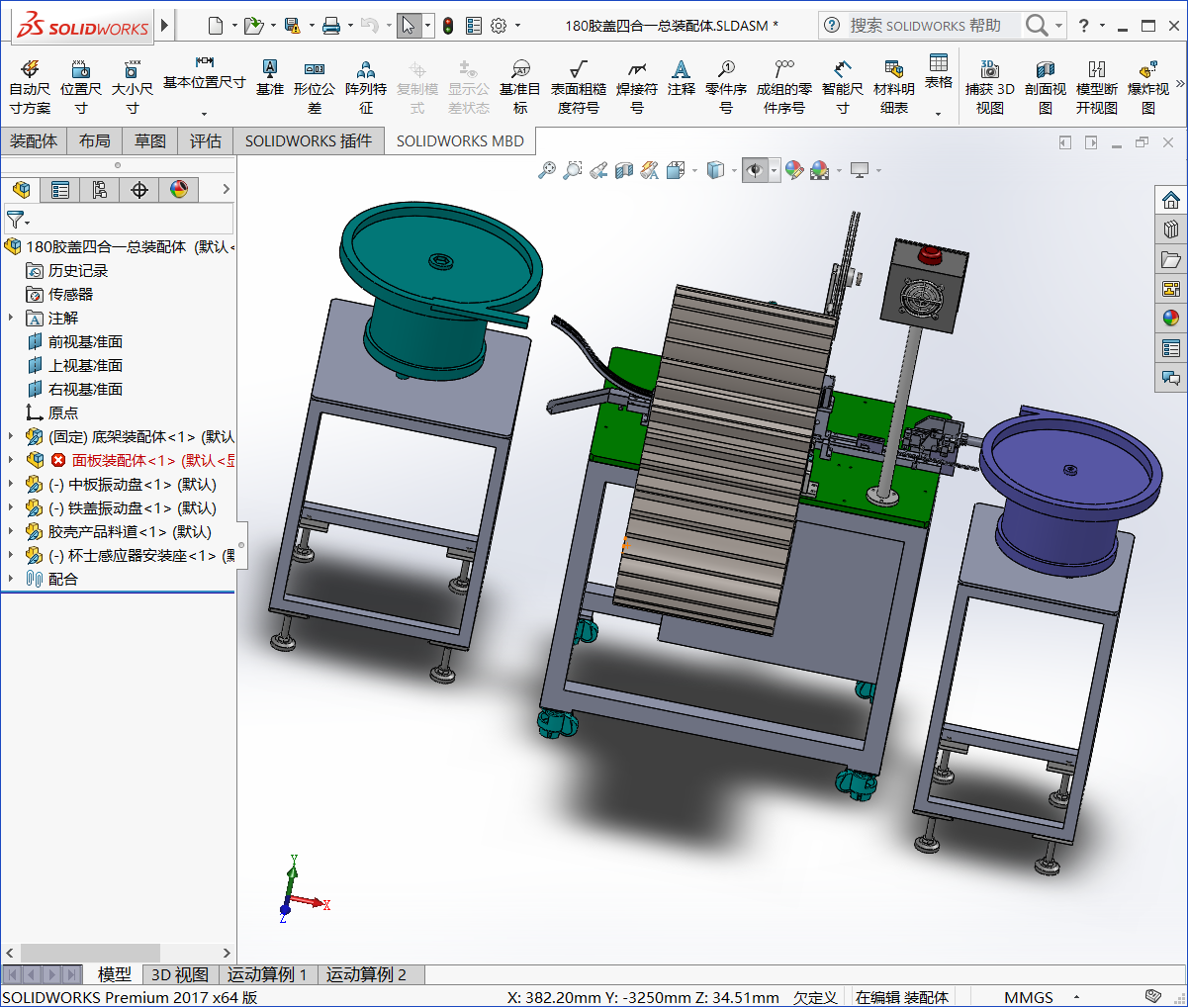Switch to the 评估 ribbon tab
This screenshot has height=1007, width=1188.
[x=206, y=141]
